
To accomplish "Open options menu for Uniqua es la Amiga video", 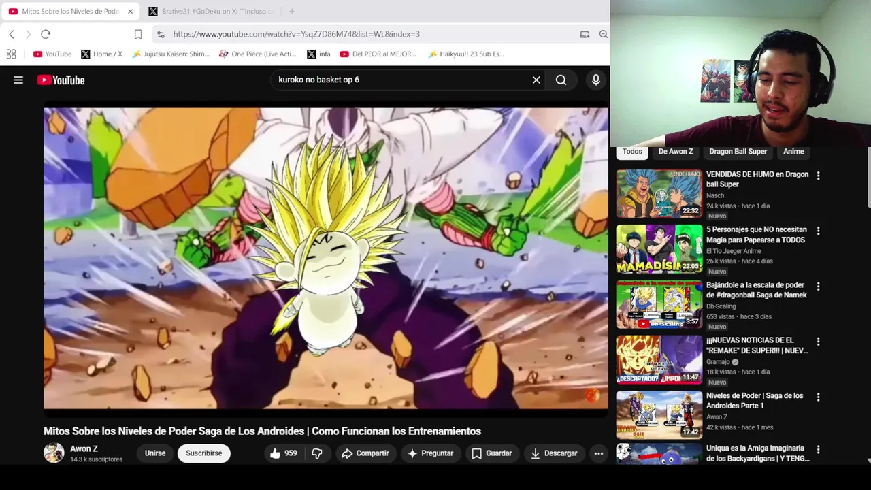I will [x=818, y=450].
